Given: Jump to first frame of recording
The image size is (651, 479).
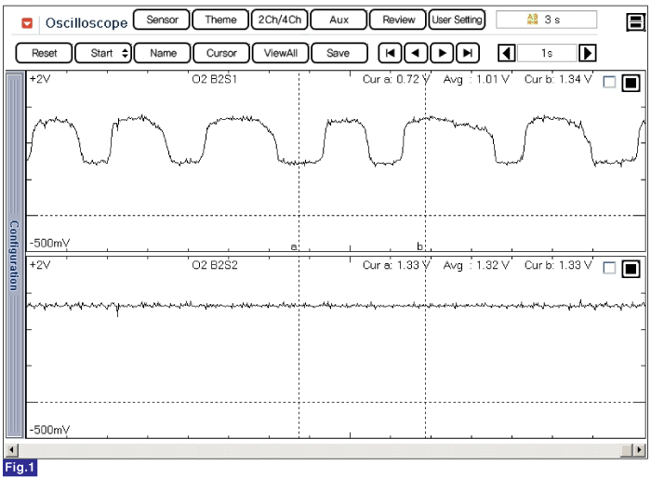Looking at the screenshot, I should 390,53.
